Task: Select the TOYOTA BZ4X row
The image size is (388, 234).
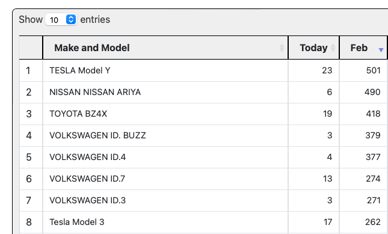Action: point(203,114)
